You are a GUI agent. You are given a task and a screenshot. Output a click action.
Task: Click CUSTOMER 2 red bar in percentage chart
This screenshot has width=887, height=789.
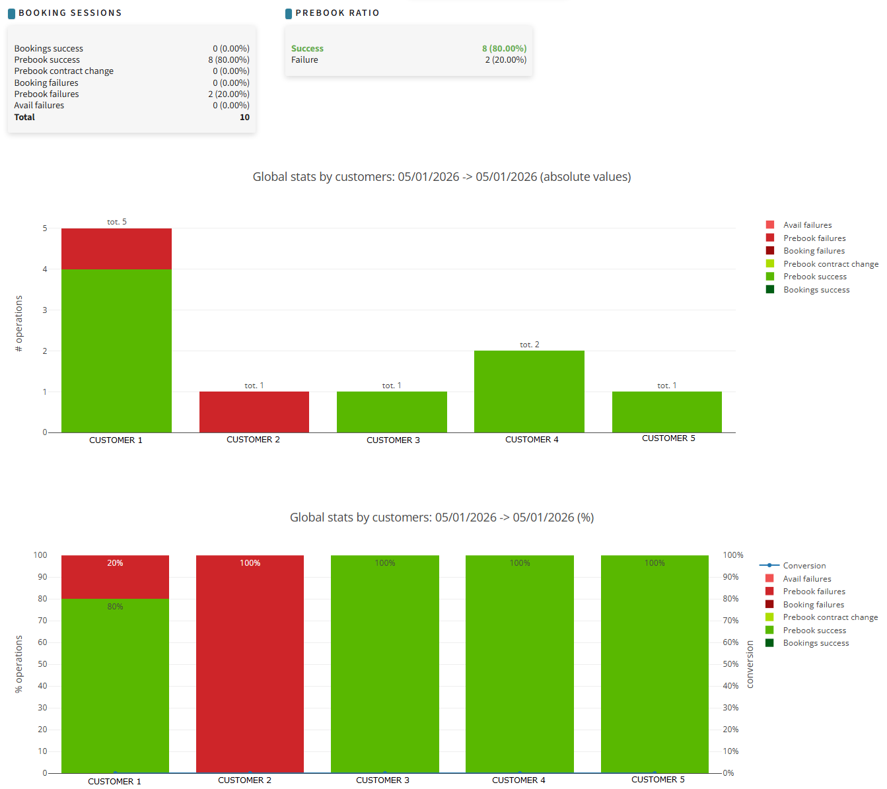click(250, 664)
